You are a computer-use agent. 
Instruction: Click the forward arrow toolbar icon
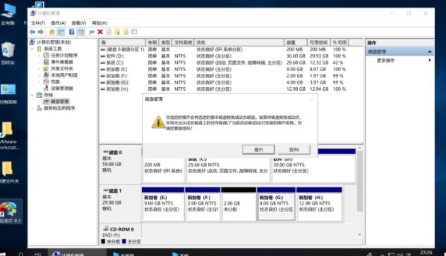(41, 32)
